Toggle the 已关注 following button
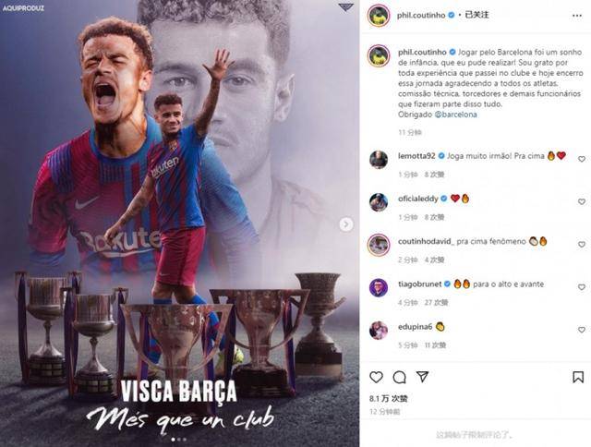 (476, 15)
